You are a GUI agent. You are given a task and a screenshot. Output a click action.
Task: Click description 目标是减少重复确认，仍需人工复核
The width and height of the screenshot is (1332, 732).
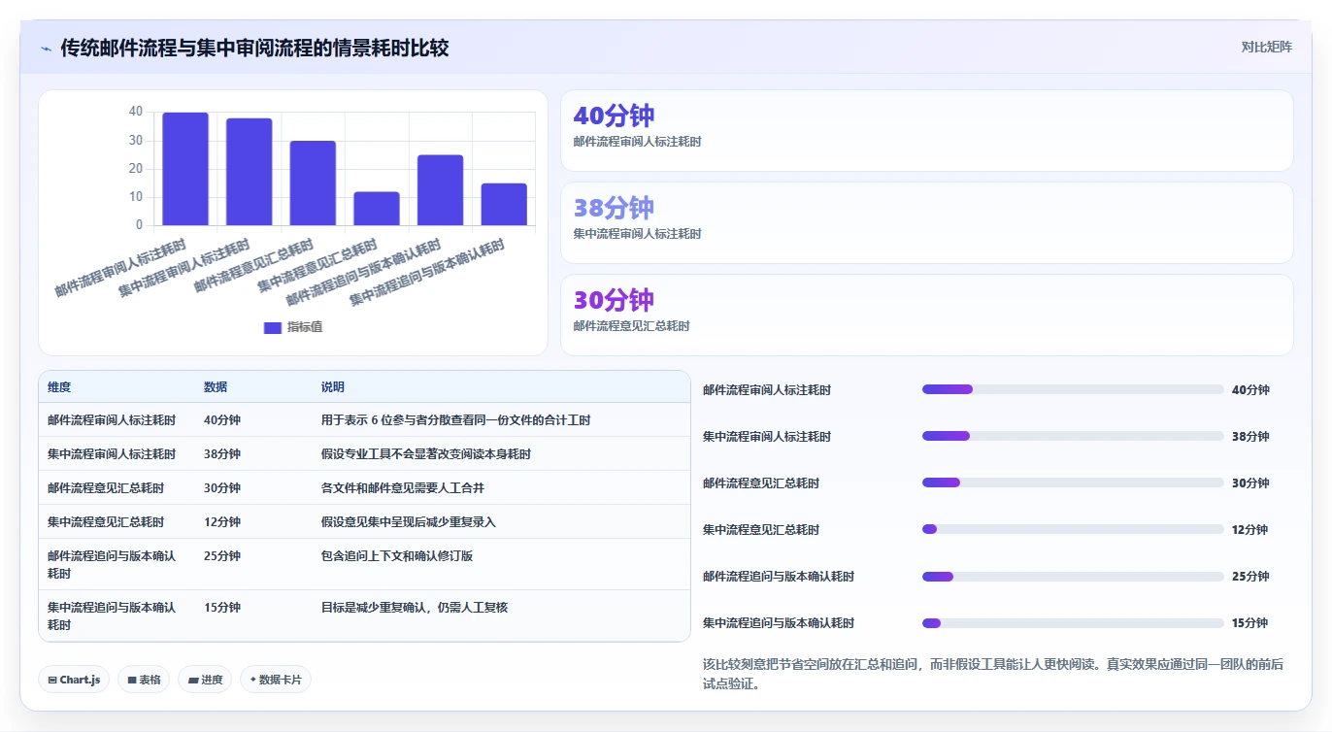pos(415,608)
